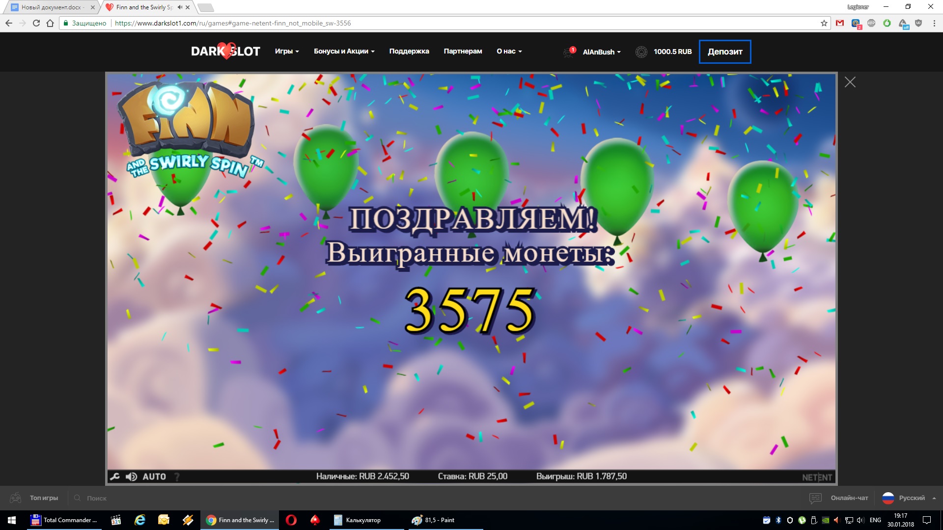Open system volume control in tray
943x530 pixels.
click(x=860, y=520)
